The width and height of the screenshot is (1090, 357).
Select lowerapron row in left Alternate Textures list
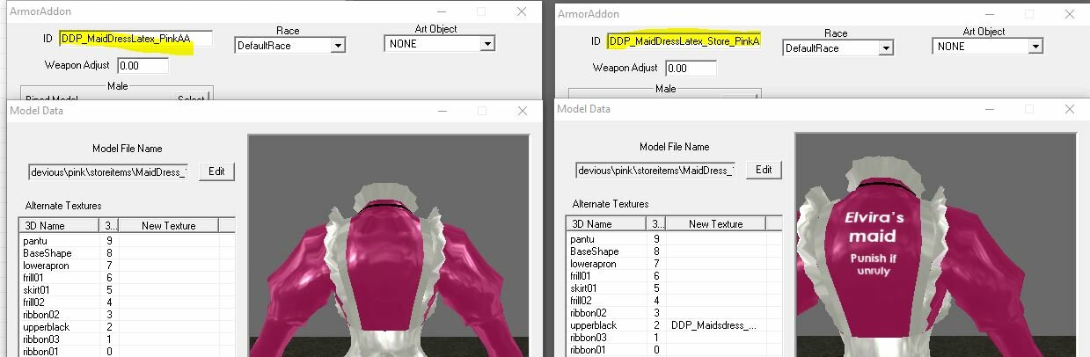[127, 264]
